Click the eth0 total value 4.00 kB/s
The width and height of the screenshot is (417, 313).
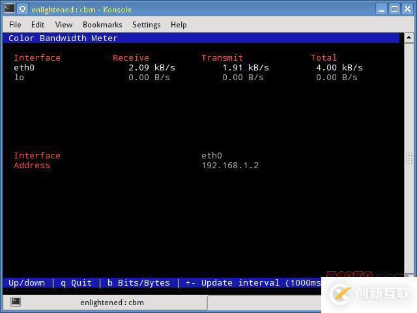(x=339, y=68)
